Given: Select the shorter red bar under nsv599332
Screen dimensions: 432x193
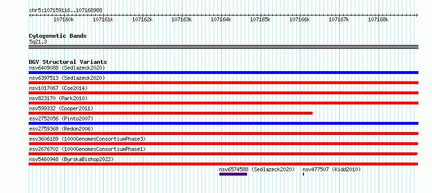Looking at the screenshot, I should 170,113.
